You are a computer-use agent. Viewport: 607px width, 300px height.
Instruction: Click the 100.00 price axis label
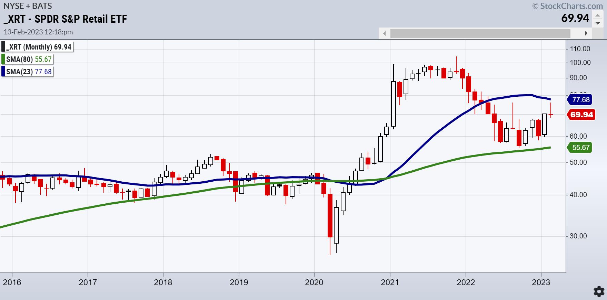[x=581, y=63]
